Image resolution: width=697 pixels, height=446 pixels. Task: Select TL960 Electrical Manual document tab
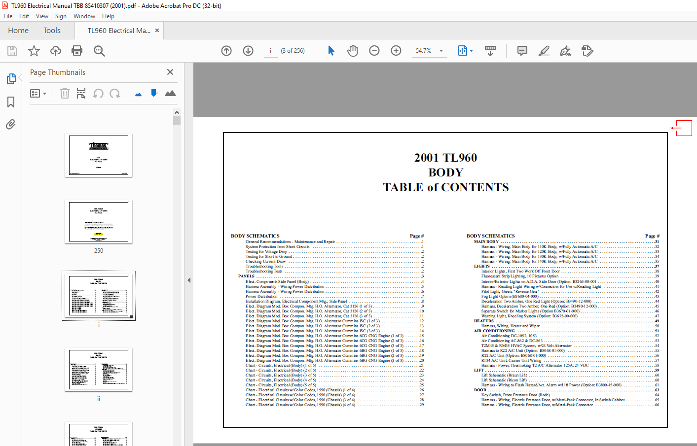[119, 31]
